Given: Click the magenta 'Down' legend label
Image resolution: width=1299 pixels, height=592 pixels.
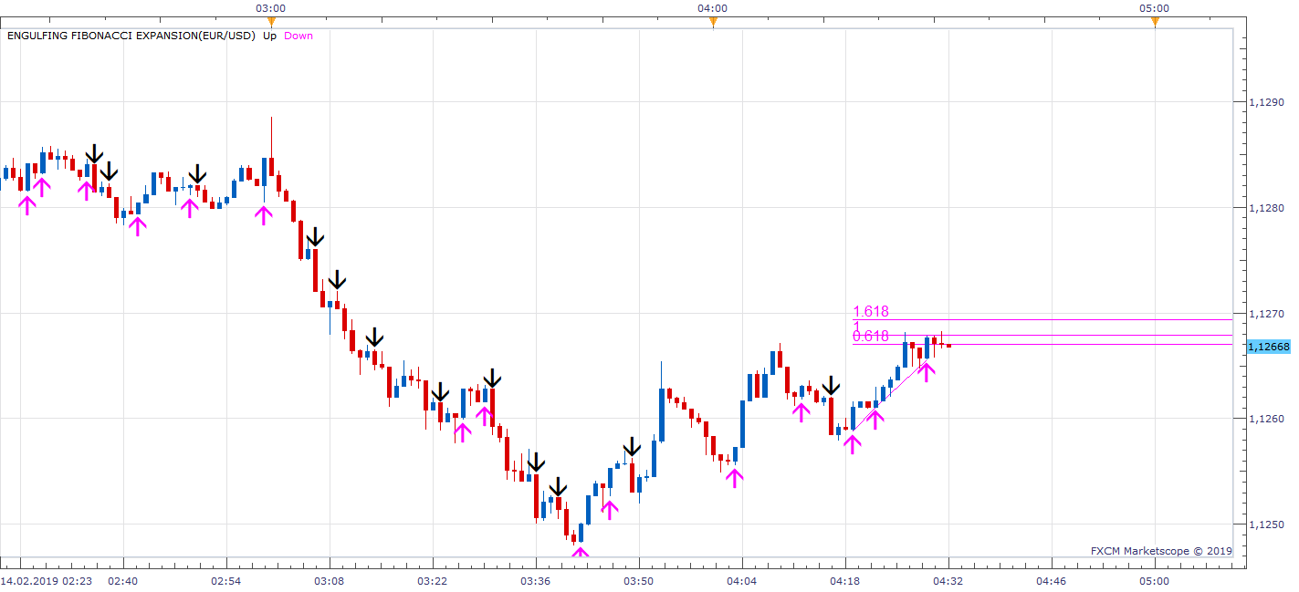Looking at the screenshot, I should click(x=298, y=36).
